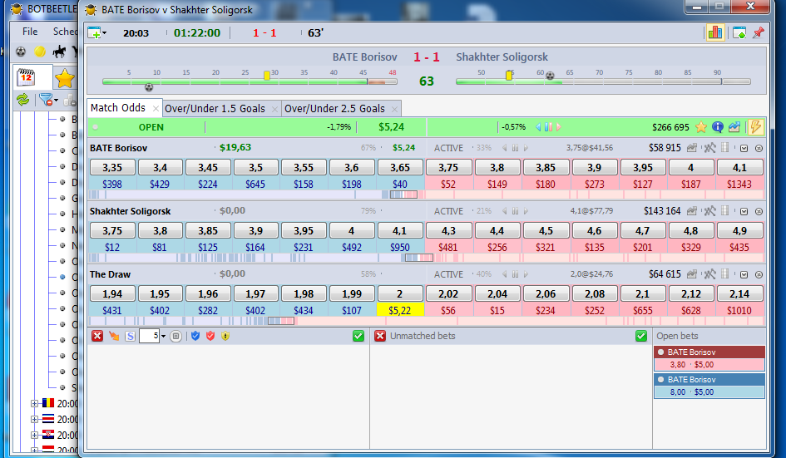Open options dropdown on The Draw row
Image resolution: width=786 pixels, height=458 pixels.
(x=744, y=274)
